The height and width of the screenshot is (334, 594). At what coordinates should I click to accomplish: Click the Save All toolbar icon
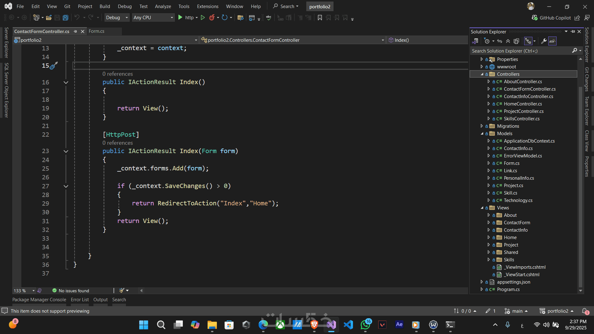[x=65, y=18]
